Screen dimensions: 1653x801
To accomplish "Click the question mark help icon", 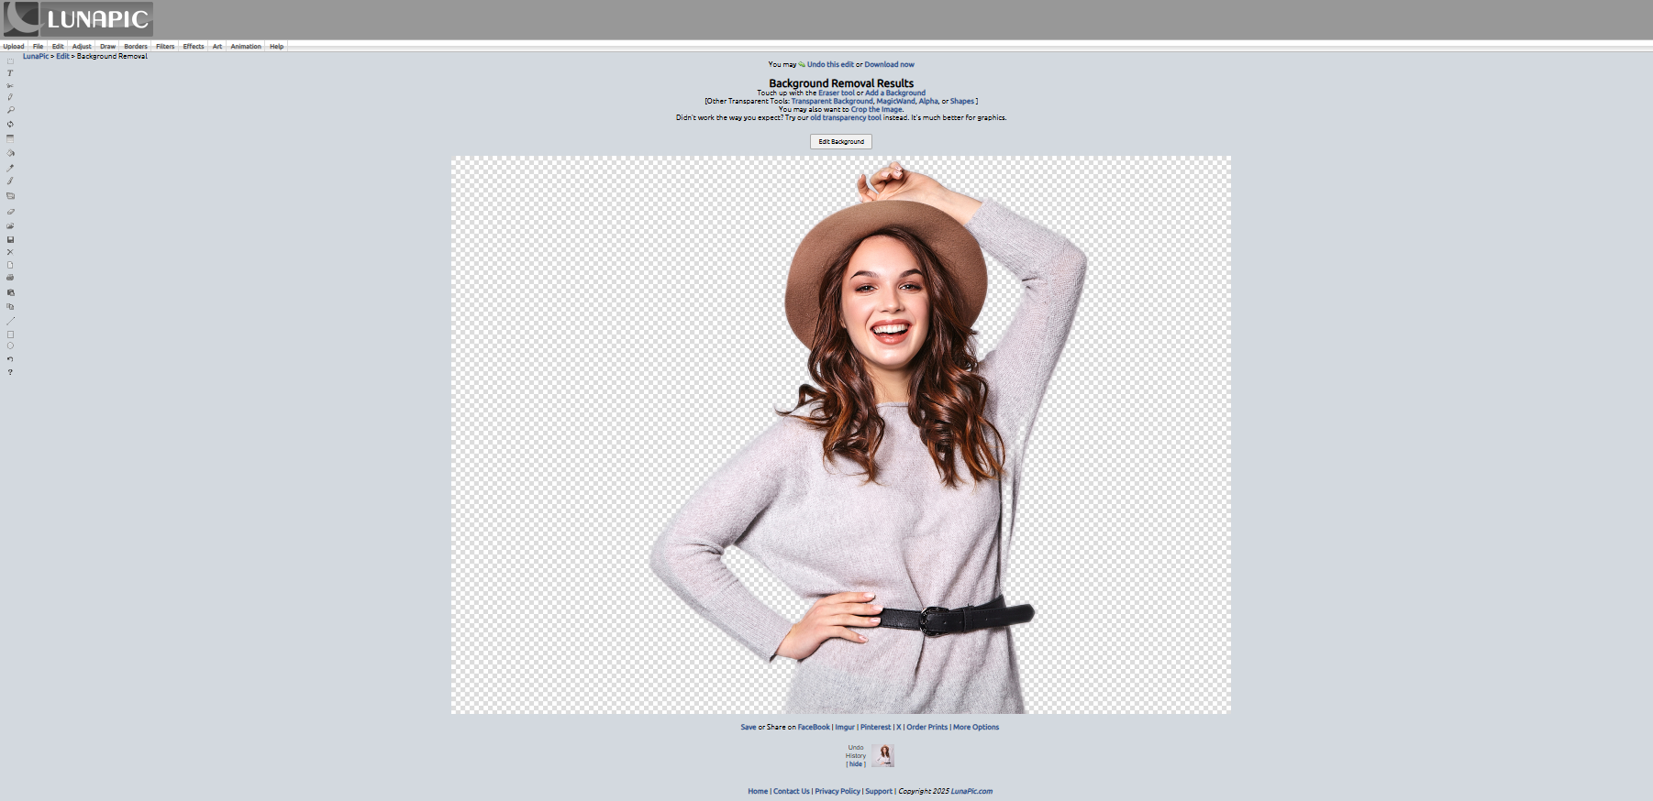I will click(10, 372).
